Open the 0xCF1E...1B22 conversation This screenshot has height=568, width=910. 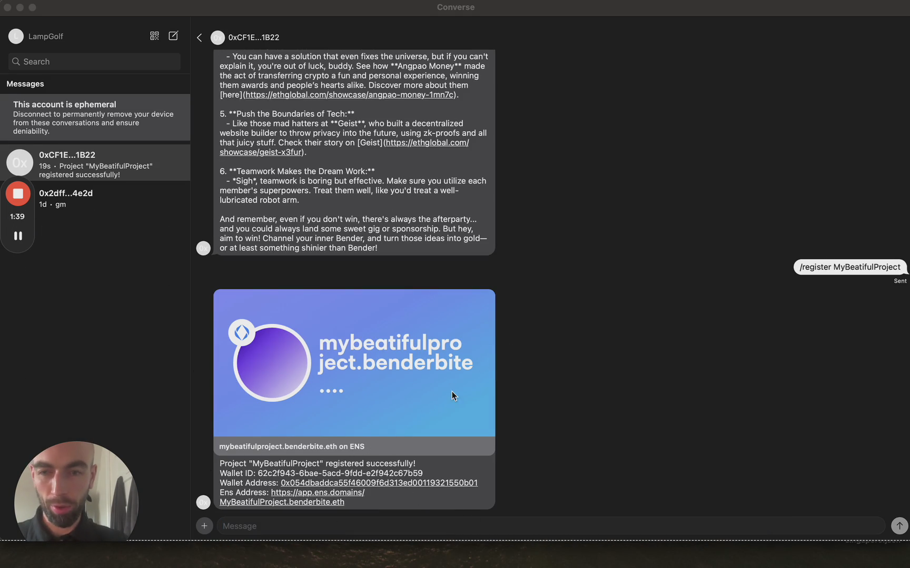click(x=95, y=163)
